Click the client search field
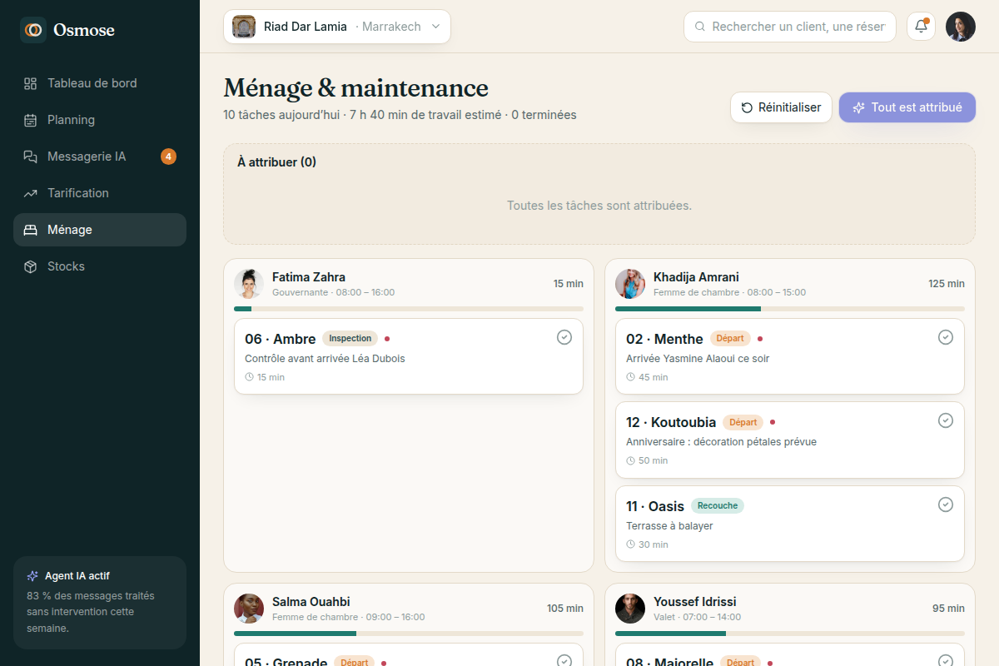This screenshot has height=666, width=999. pyautogui.click(x=790, y=27)
